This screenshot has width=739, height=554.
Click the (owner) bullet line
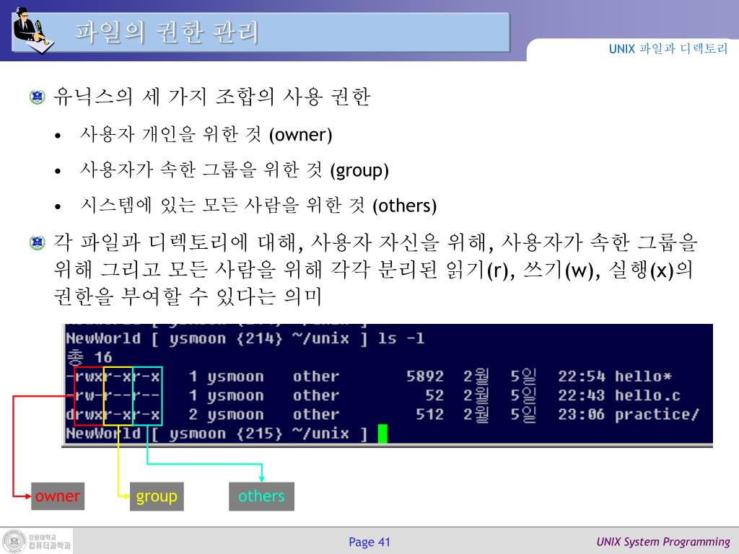pos(206,135)
